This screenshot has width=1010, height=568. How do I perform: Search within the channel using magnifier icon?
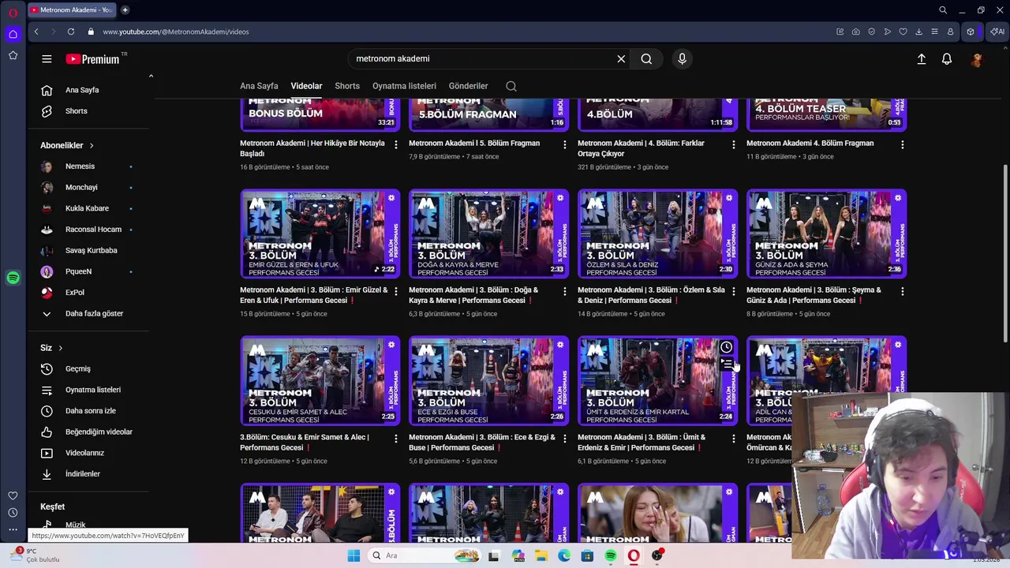pyautogui.click(x=511, y=86)
